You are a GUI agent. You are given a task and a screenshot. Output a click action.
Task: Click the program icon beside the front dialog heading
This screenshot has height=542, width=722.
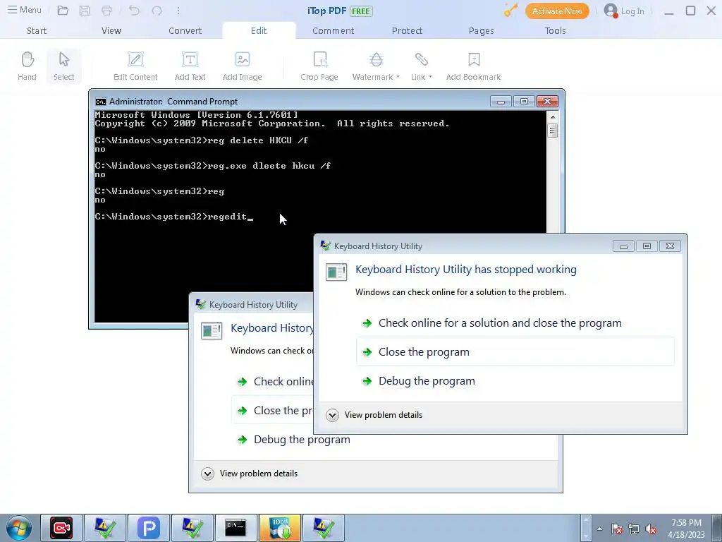336,272
